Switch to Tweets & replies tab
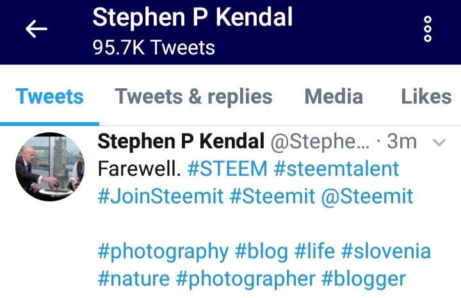The height and width of the screenshot is (298, 461). [193, 97]
